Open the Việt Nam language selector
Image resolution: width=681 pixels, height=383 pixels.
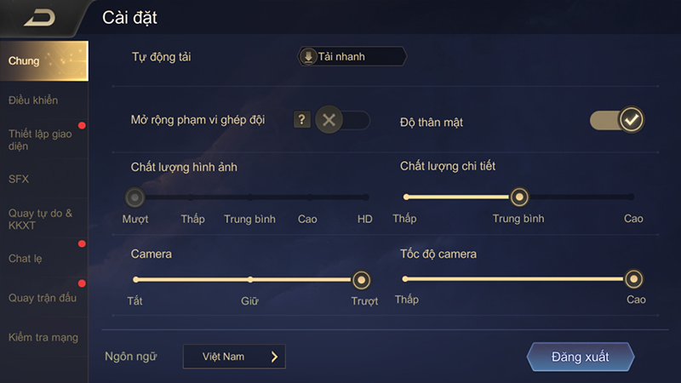[234, 357]
